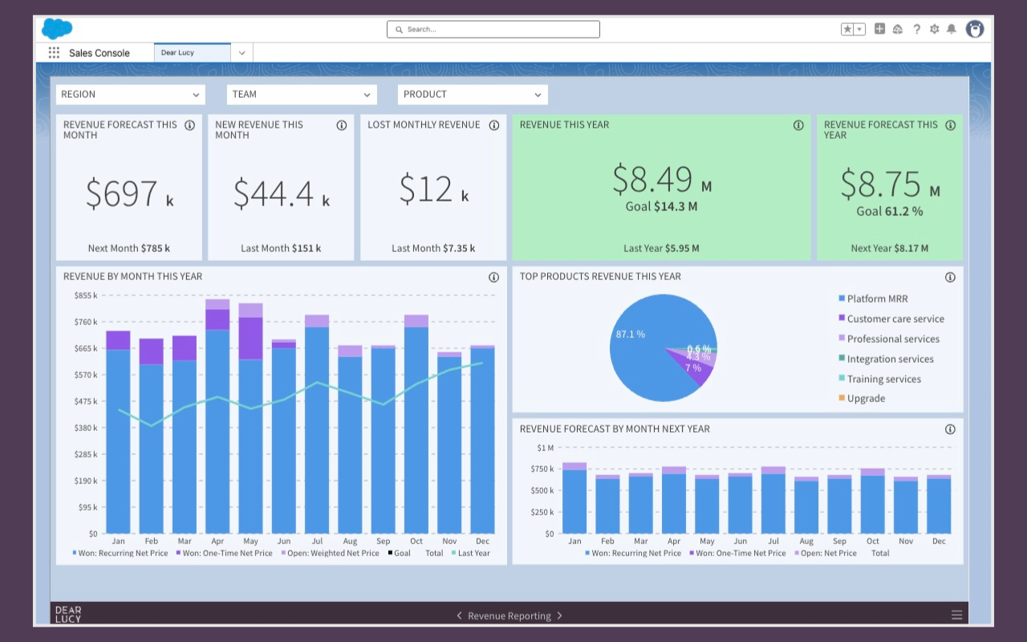Expand the TEAM filter dropdown
This screenshot has width=1027, height=642.
pos(302,95)
